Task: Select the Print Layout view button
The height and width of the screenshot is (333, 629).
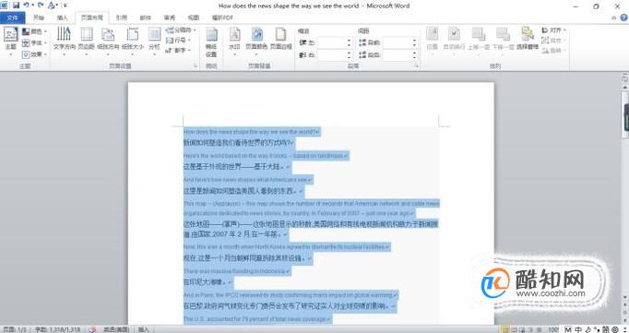Action: coord(504,329)
